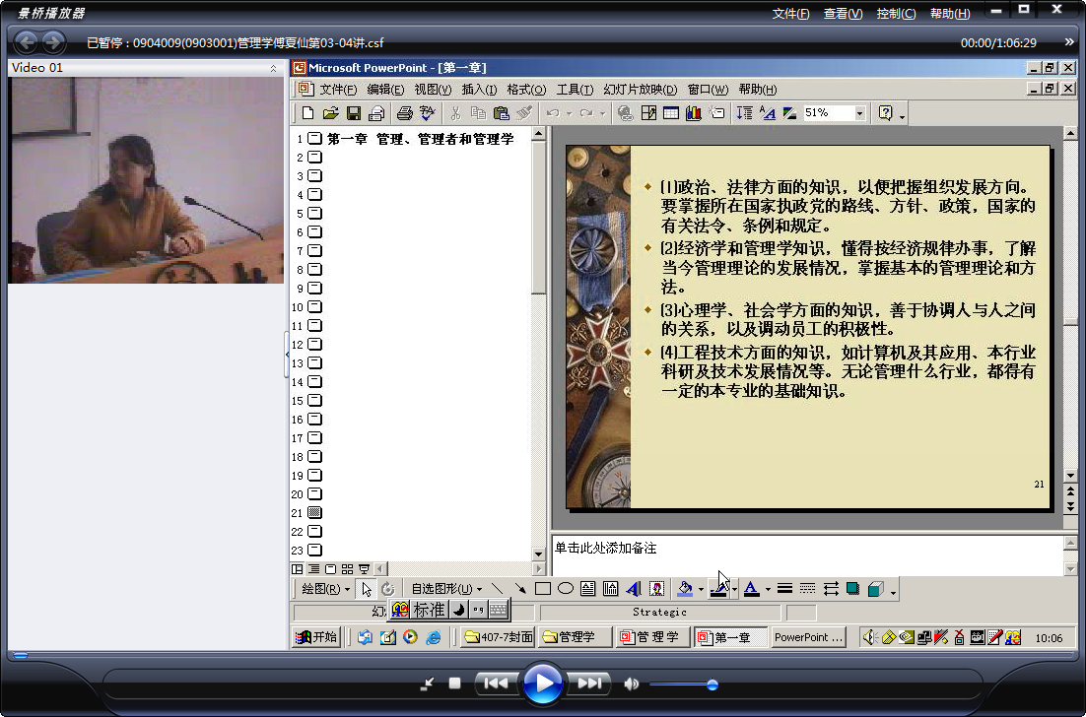Expand the AutoShapes 自选图形 menu
Image resolution: width=1086 pixels, height=717 pixels.
point(446,589)
